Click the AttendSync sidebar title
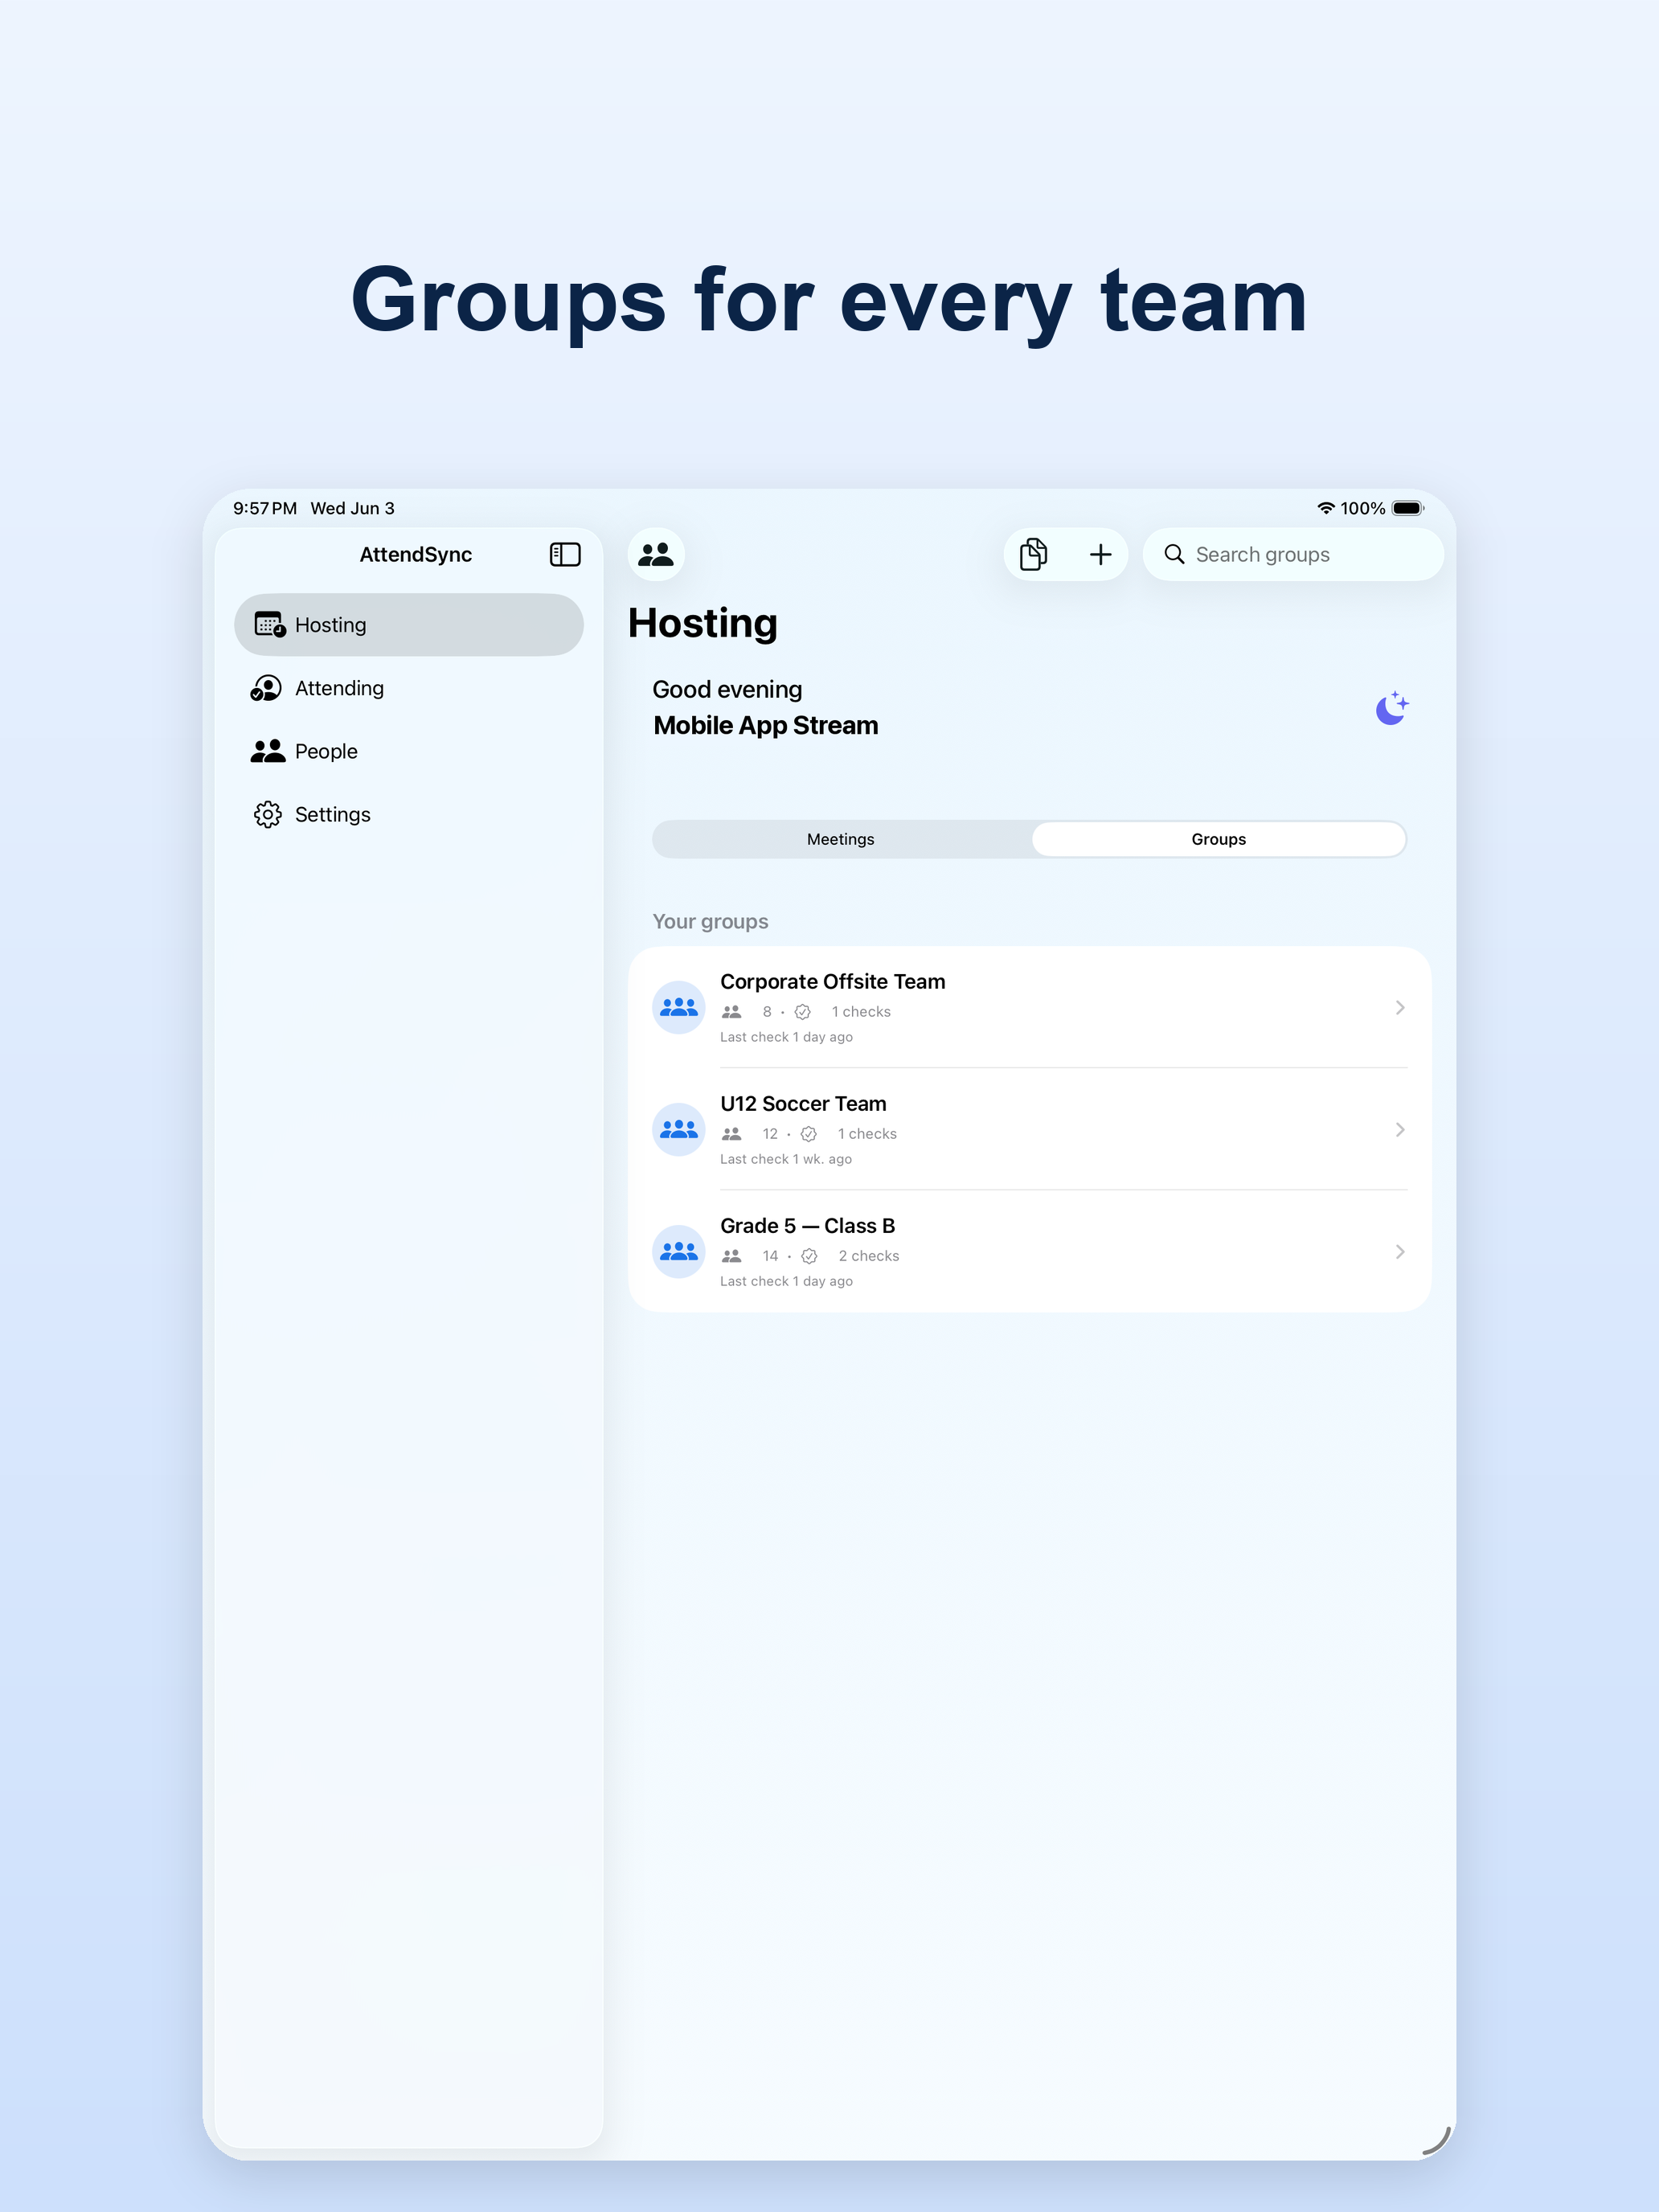This screenshot has height=2212, width=1659. coord(416,554)
